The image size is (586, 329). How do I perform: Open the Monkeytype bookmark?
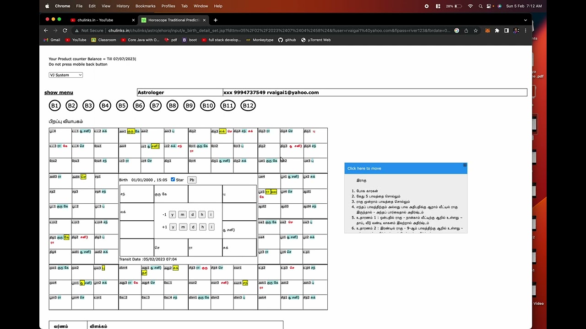tap(260, 40)
